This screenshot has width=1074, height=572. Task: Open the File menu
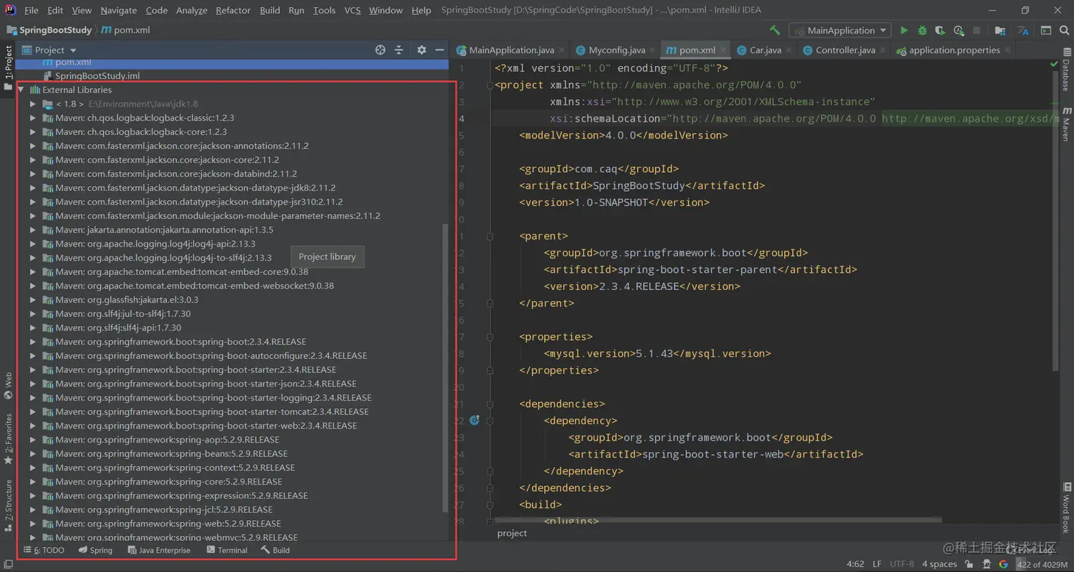32,10
